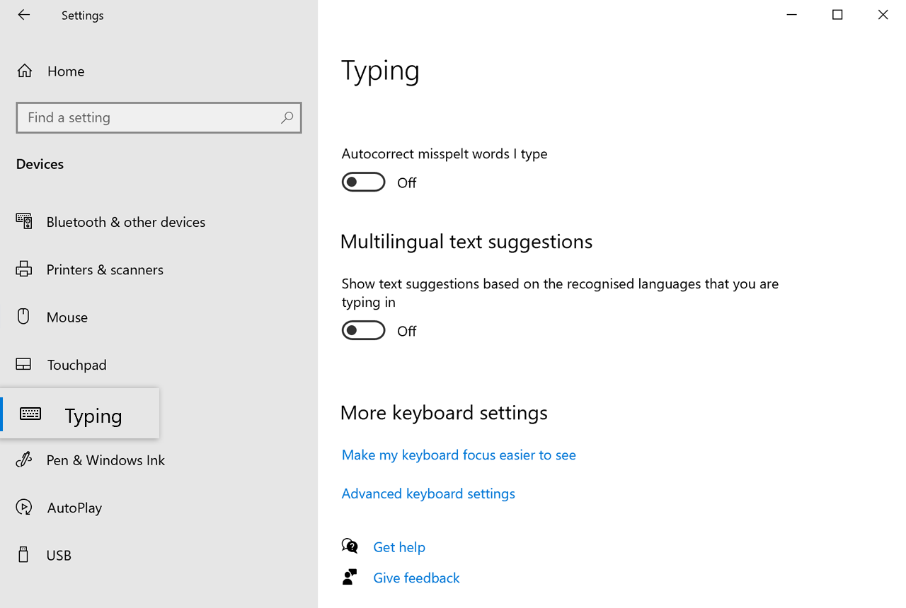
Task: Enable Autocorrect misspelt words toggle
Action: pyautogui.click(x=363, y=182)
